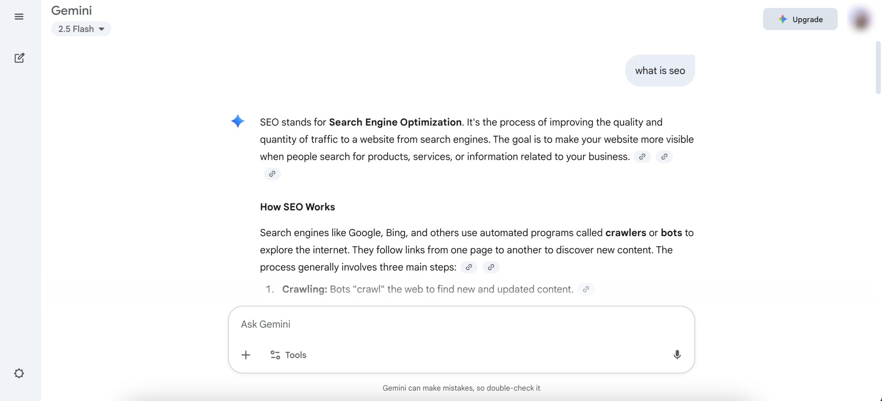The image size is (882, 401).
Task: Open the 2.5 Flash model dropdown
Action: click(x=81, y=29)
